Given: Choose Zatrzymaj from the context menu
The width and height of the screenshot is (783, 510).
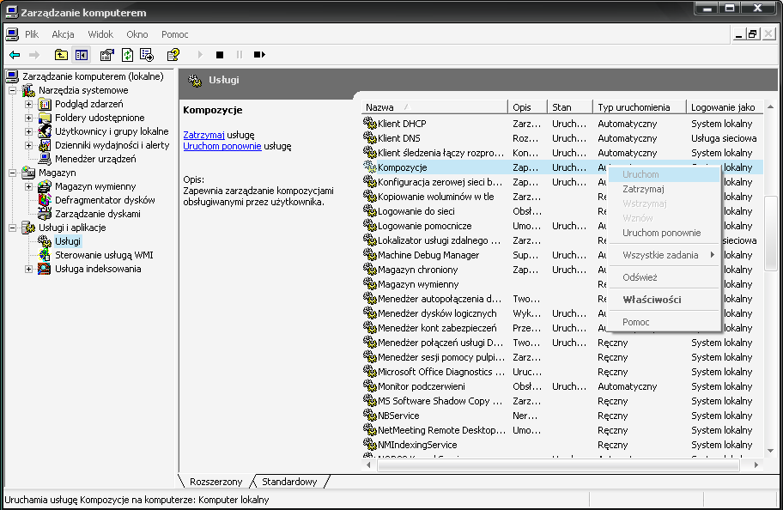Looking at the screenshot, I should click(643, 189).
